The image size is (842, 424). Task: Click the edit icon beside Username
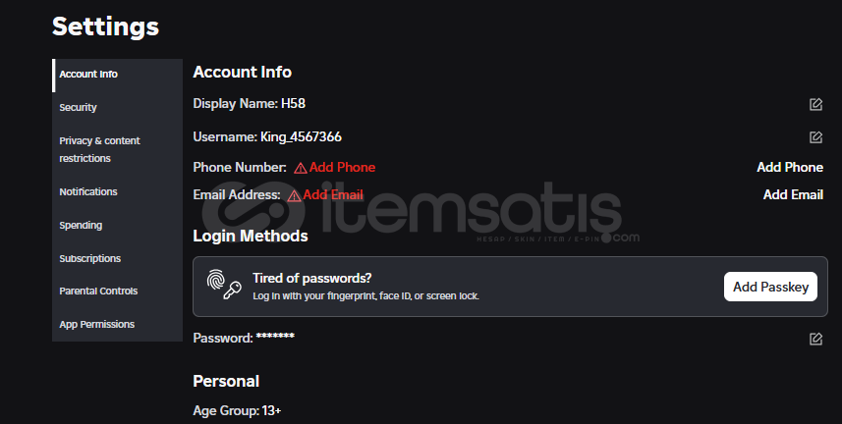(x=815, y=137)
